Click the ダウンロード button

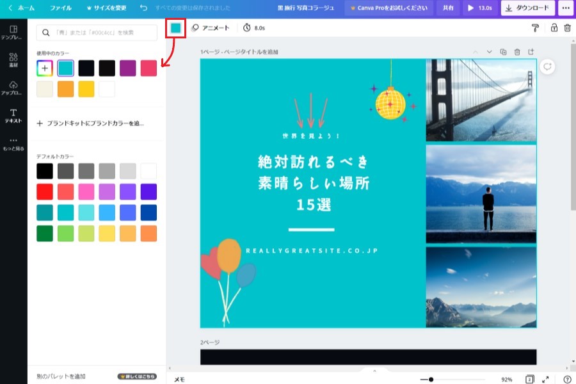tap(527, 8)
